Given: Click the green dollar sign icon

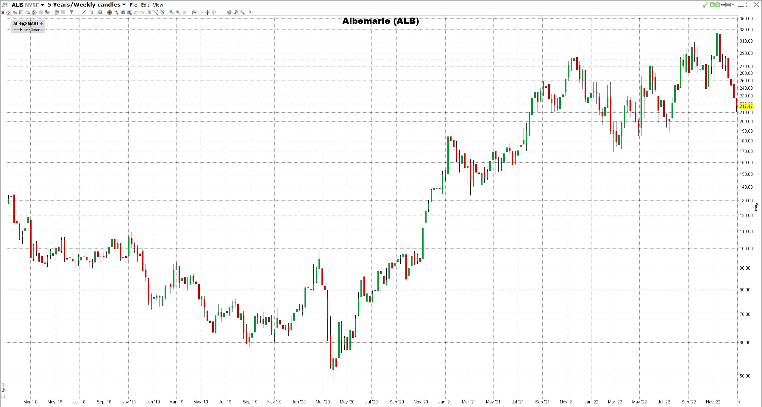Looking at the screenshot, I should (x=100, y=12).
